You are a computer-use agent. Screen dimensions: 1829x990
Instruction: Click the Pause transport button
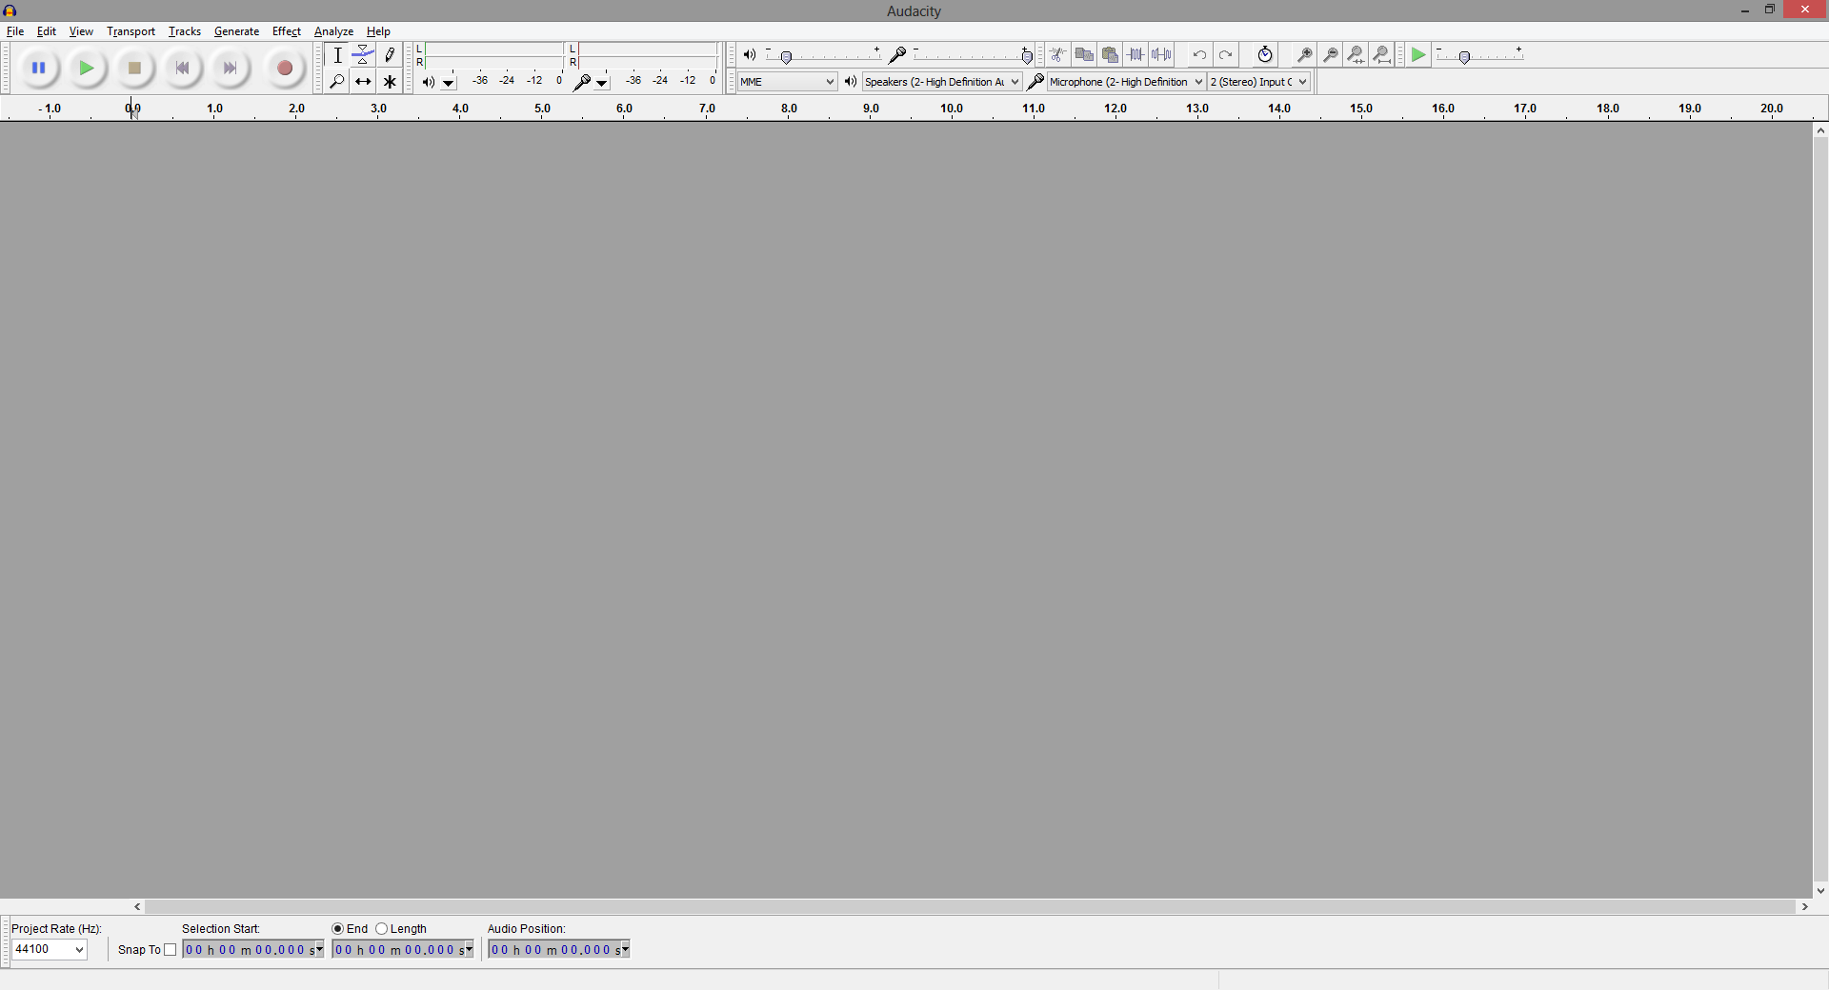click(x=39, y=69)
